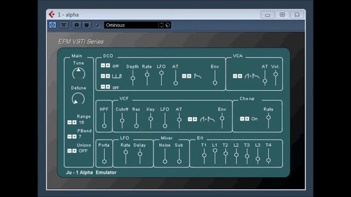Viewport: 351px width, 197px height.
Task: Open the preset browser diamond icon
Action: pyautogui.click(x=168, y=25)
